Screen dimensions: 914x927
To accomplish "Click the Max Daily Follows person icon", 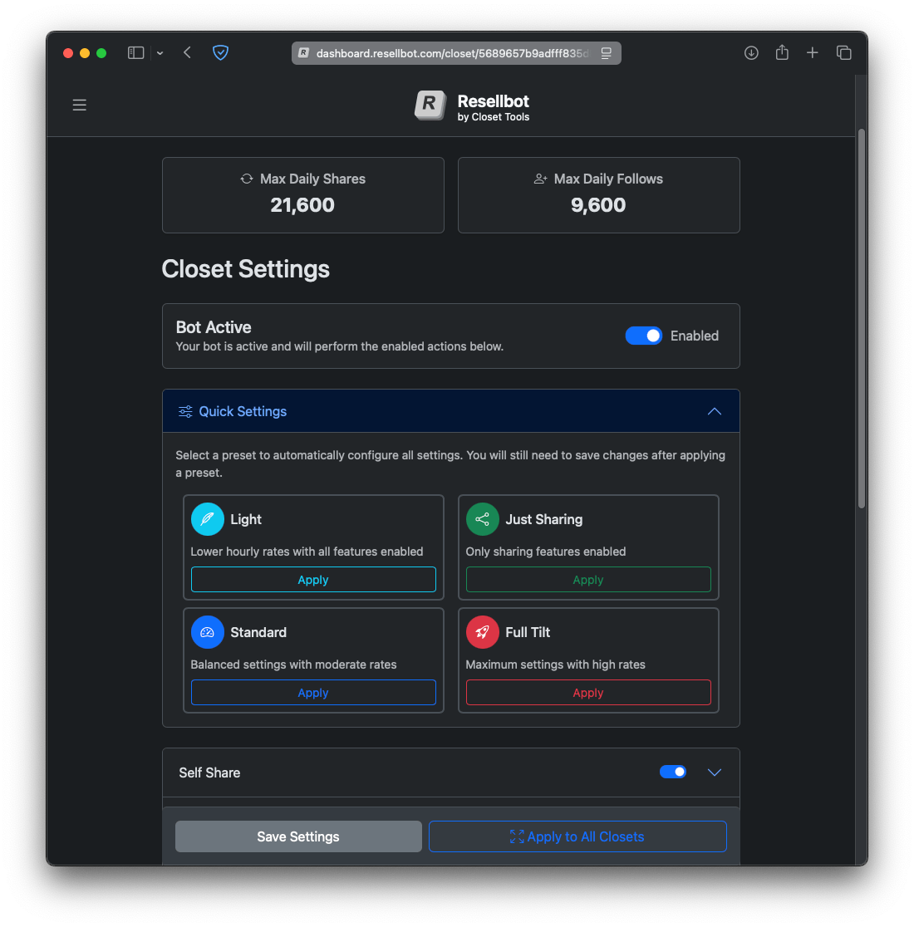I will pos(540,179).
